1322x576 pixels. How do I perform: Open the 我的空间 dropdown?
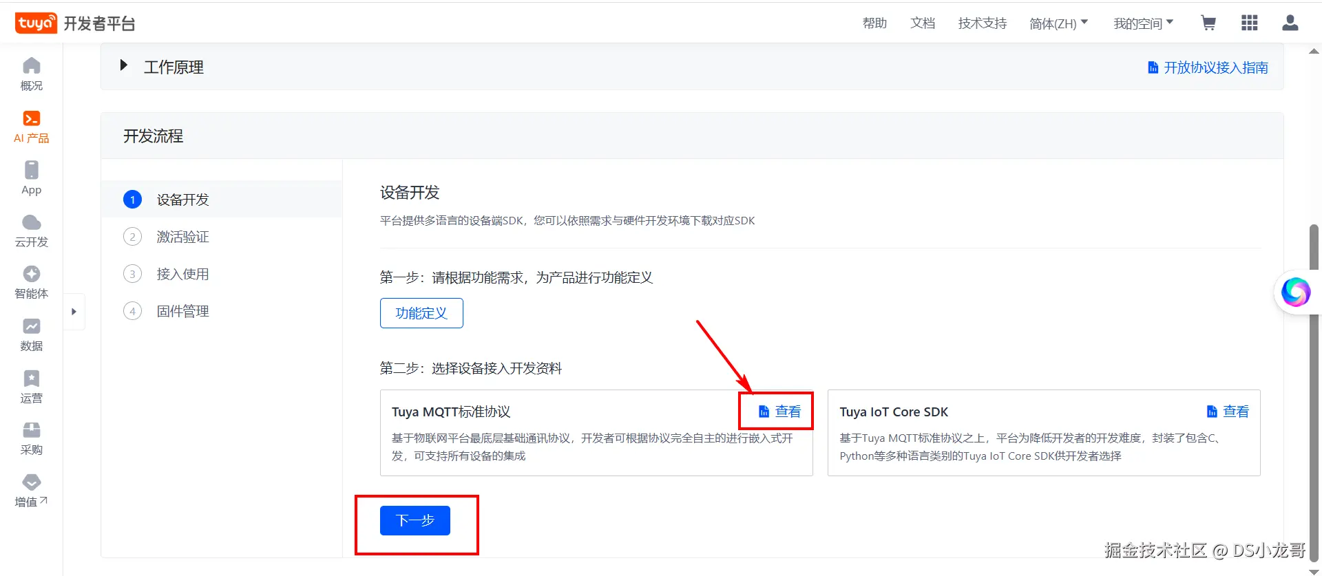tap(1144, 23)
